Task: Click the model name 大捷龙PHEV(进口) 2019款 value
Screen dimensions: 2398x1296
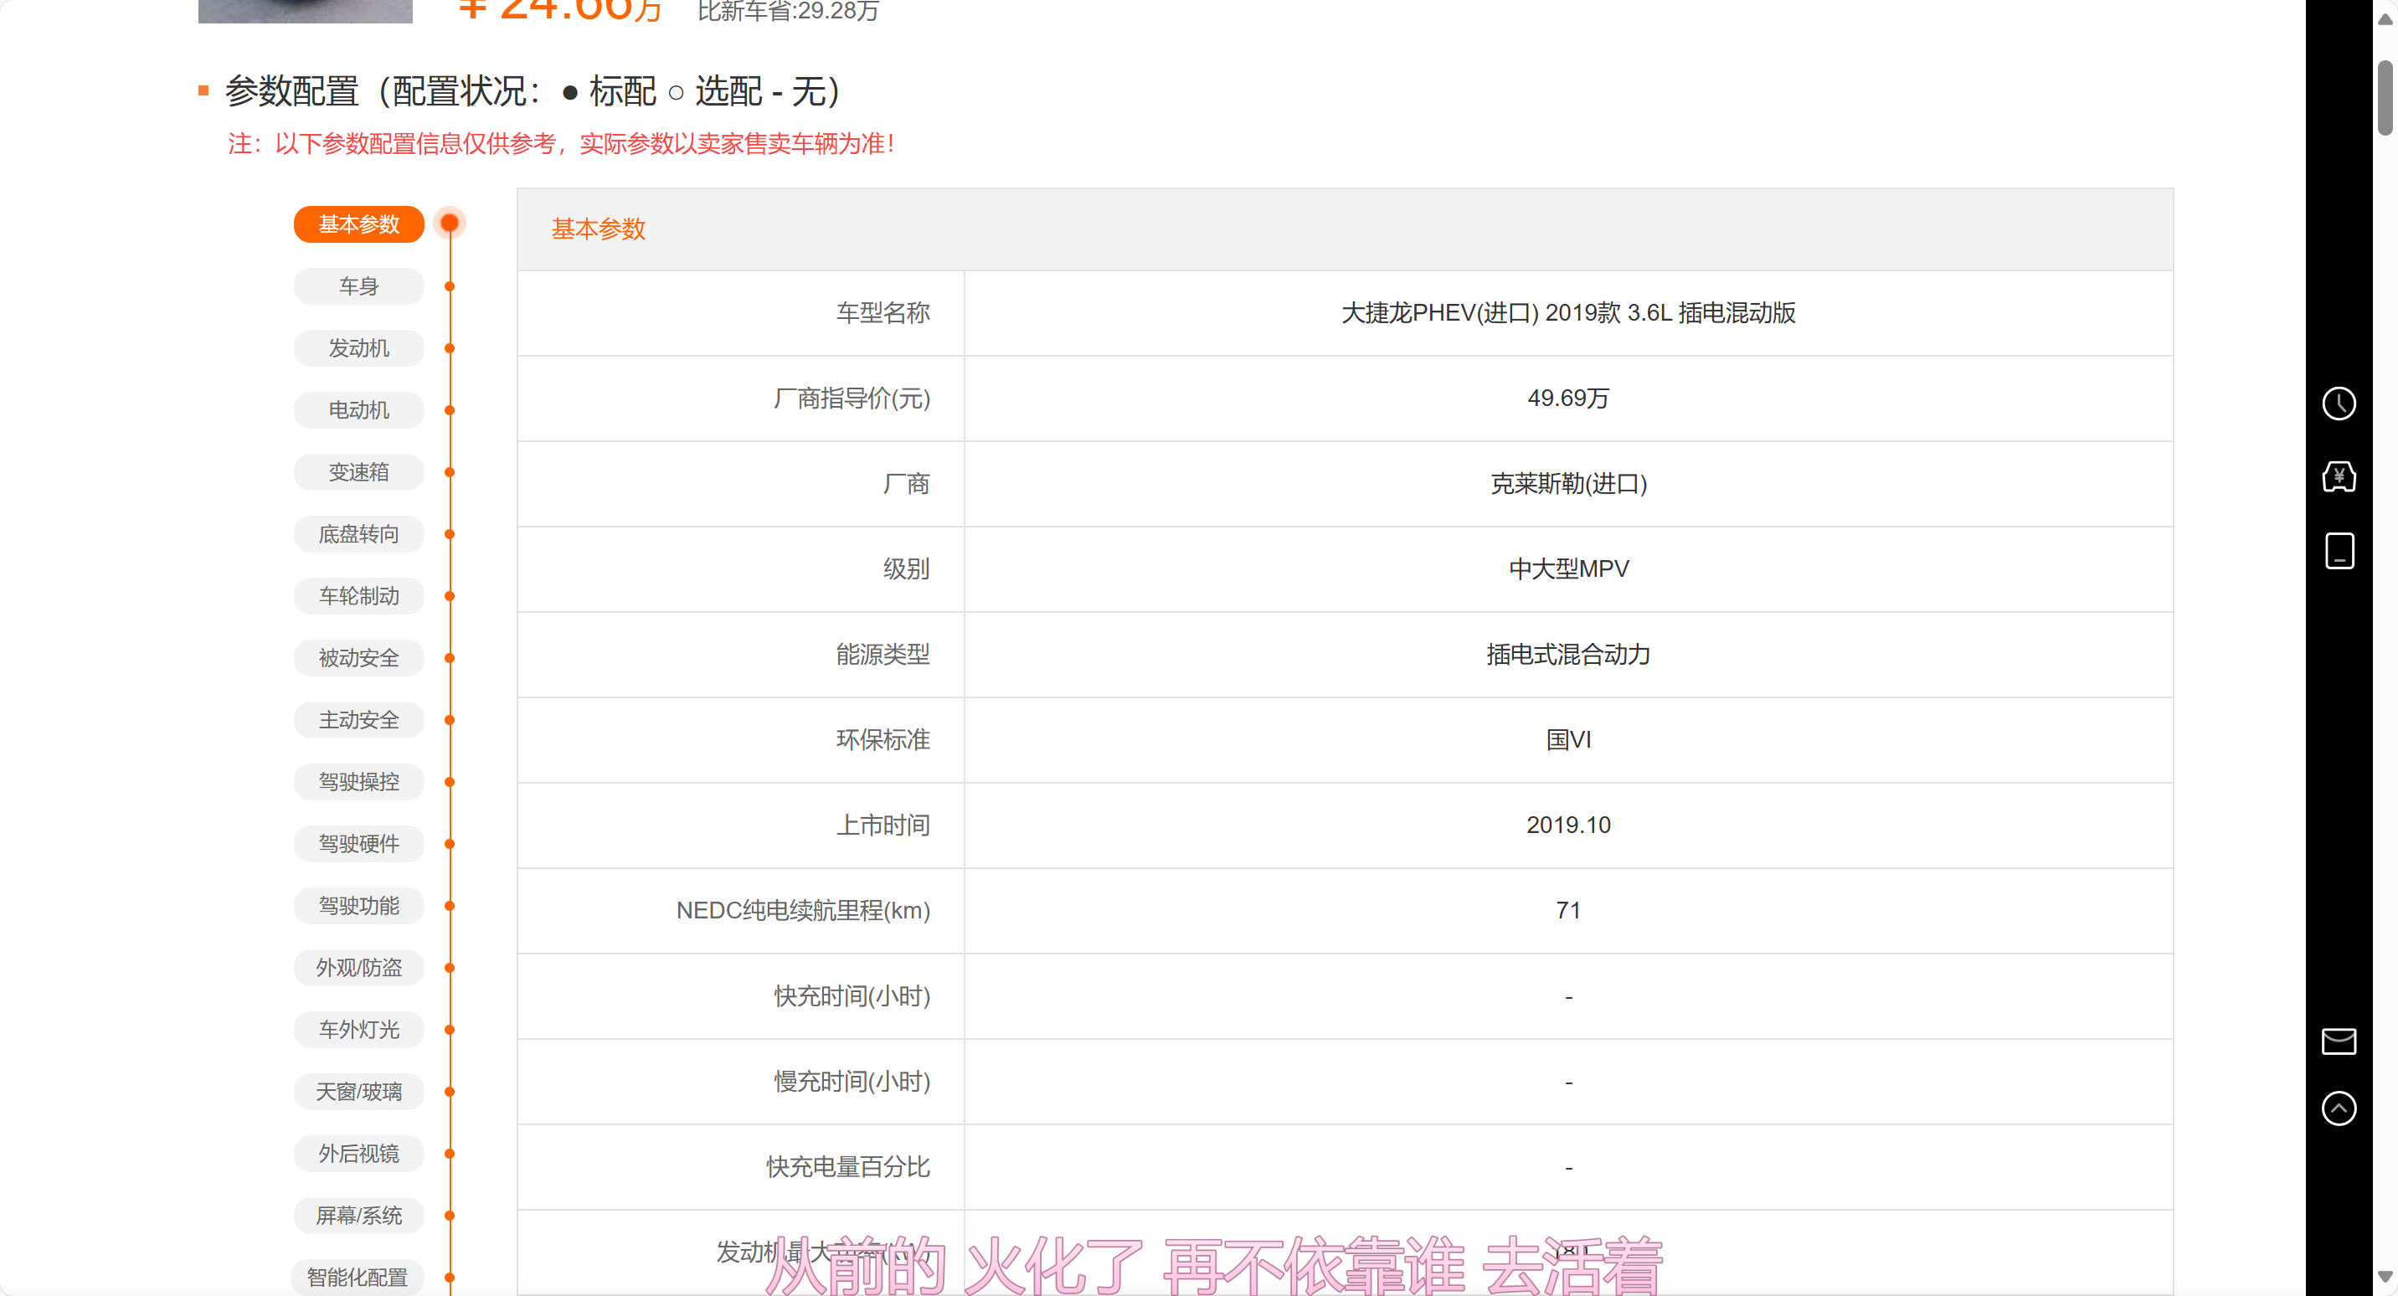Action: 1567,313
